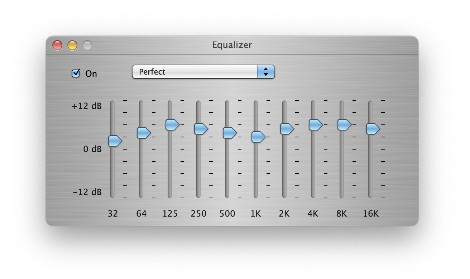Open the Perfect preset dropdown
470x279 pixels.
[195, 72]
